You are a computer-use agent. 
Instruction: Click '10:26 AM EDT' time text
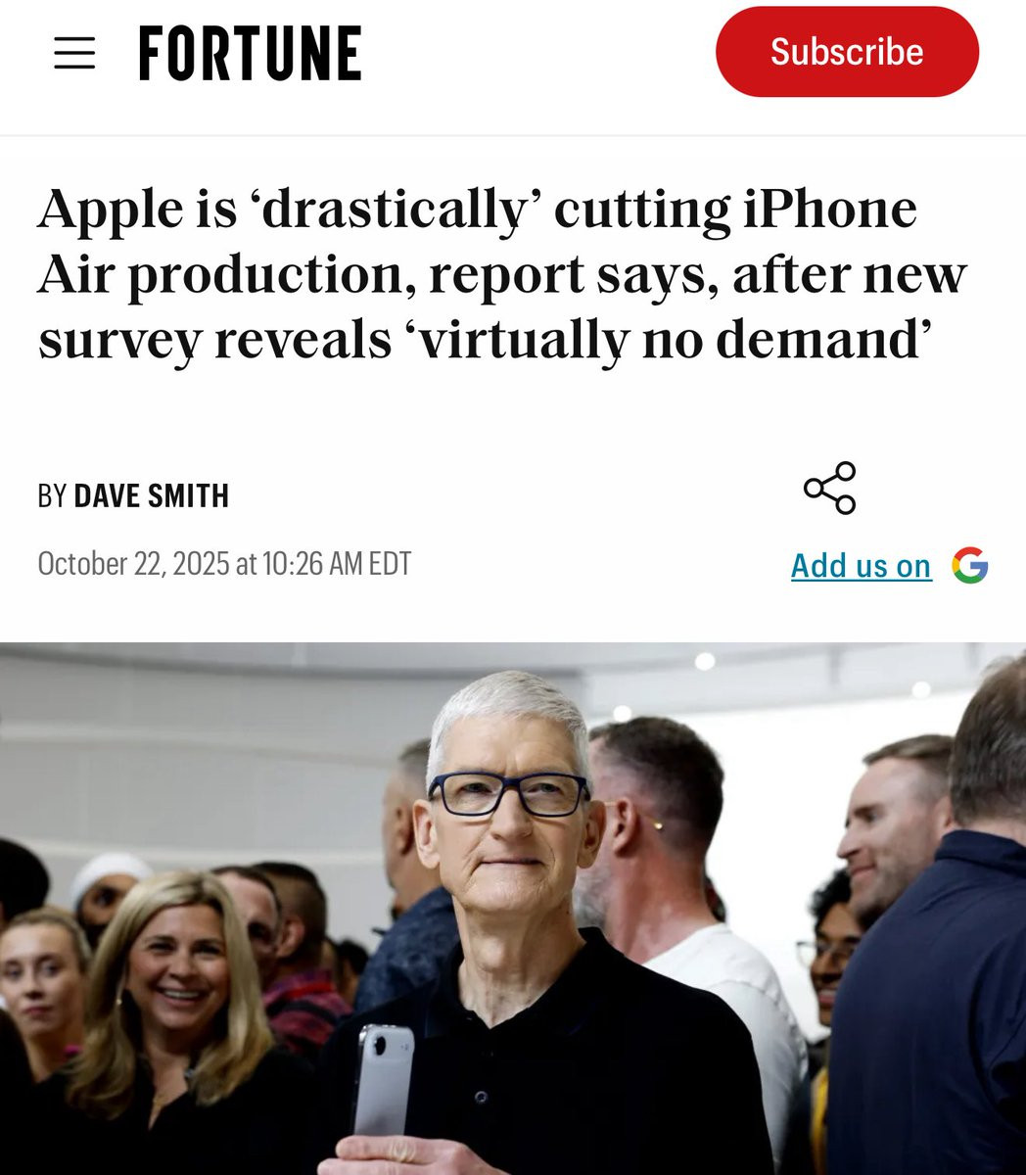[337, 564]
